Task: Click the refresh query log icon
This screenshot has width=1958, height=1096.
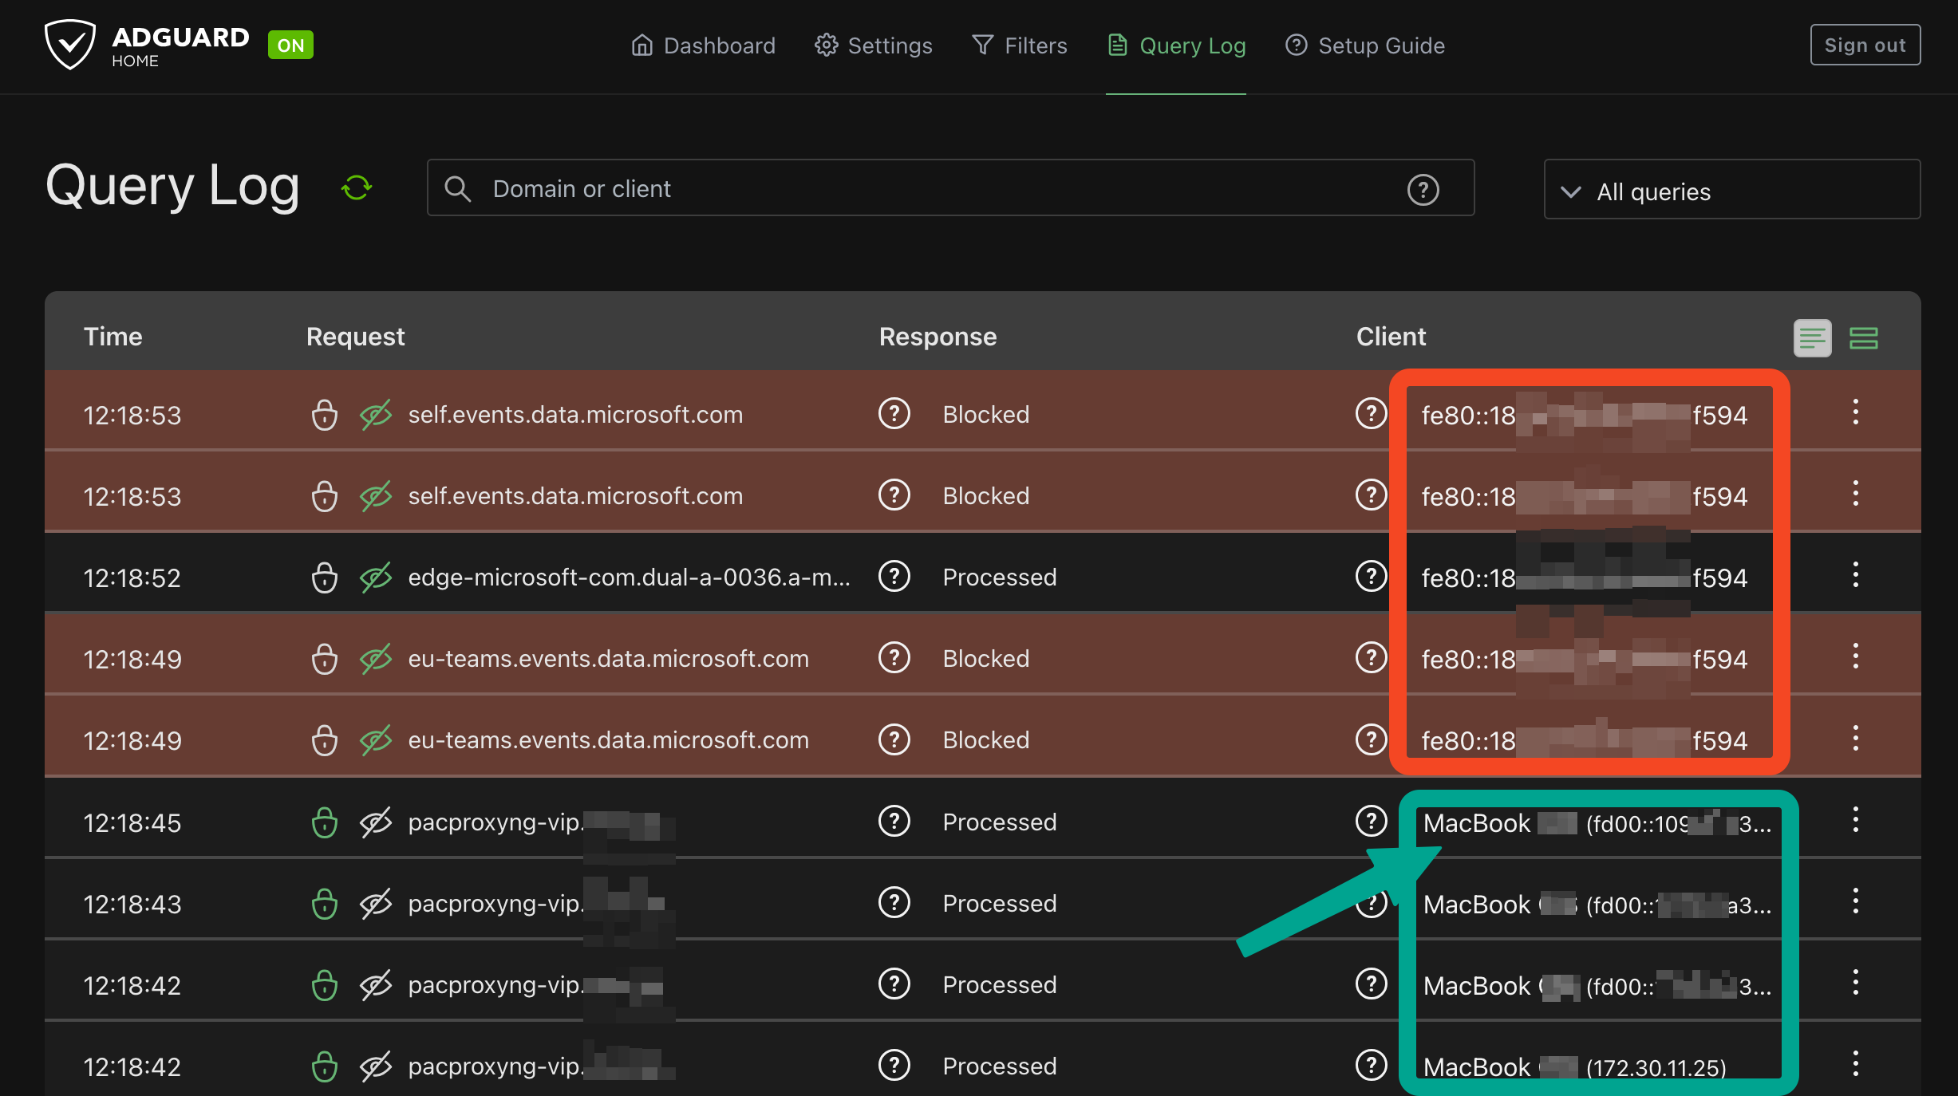Action: (356, 188)
